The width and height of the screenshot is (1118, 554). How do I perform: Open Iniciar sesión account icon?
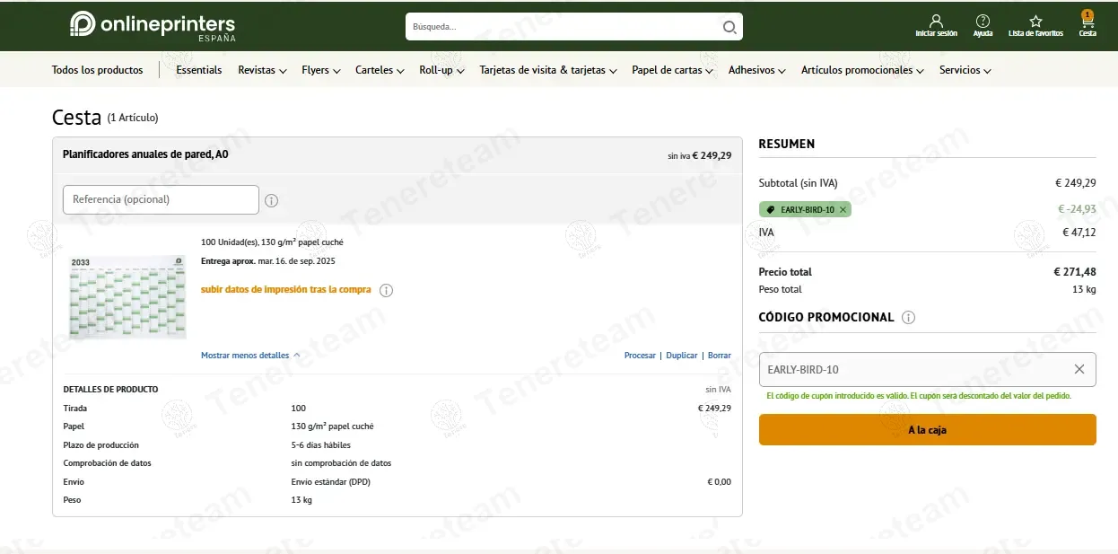tap(936, 25)
